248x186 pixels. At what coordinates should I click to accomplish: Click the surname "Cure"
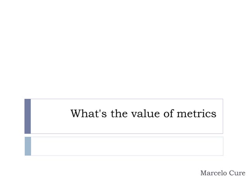237,173
